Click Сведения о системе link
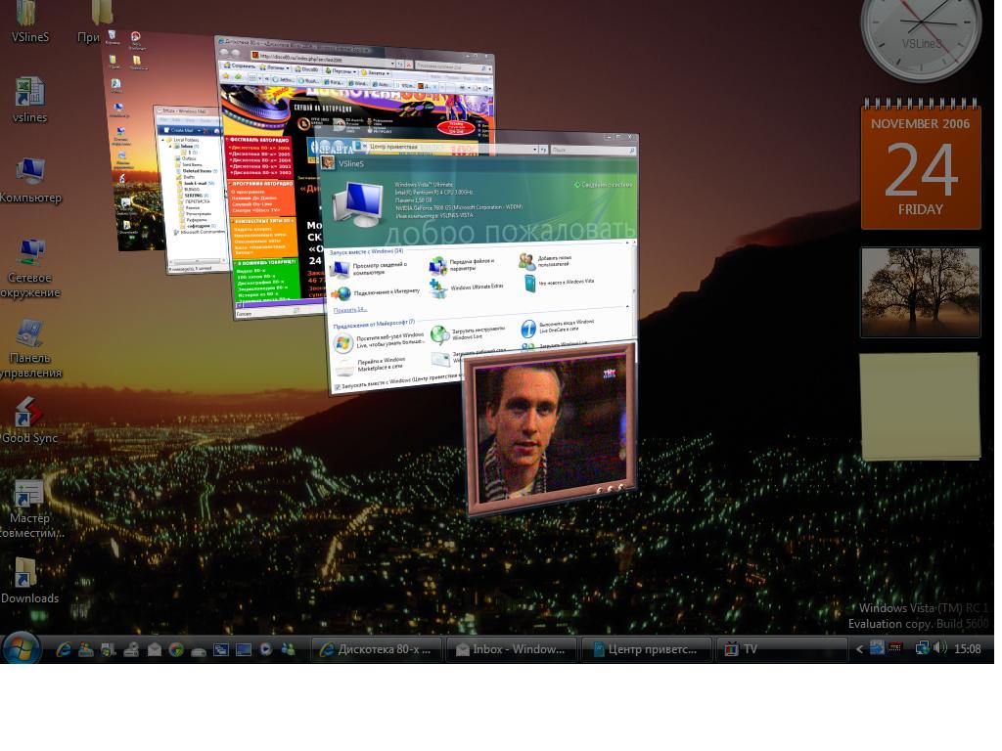 603,185
